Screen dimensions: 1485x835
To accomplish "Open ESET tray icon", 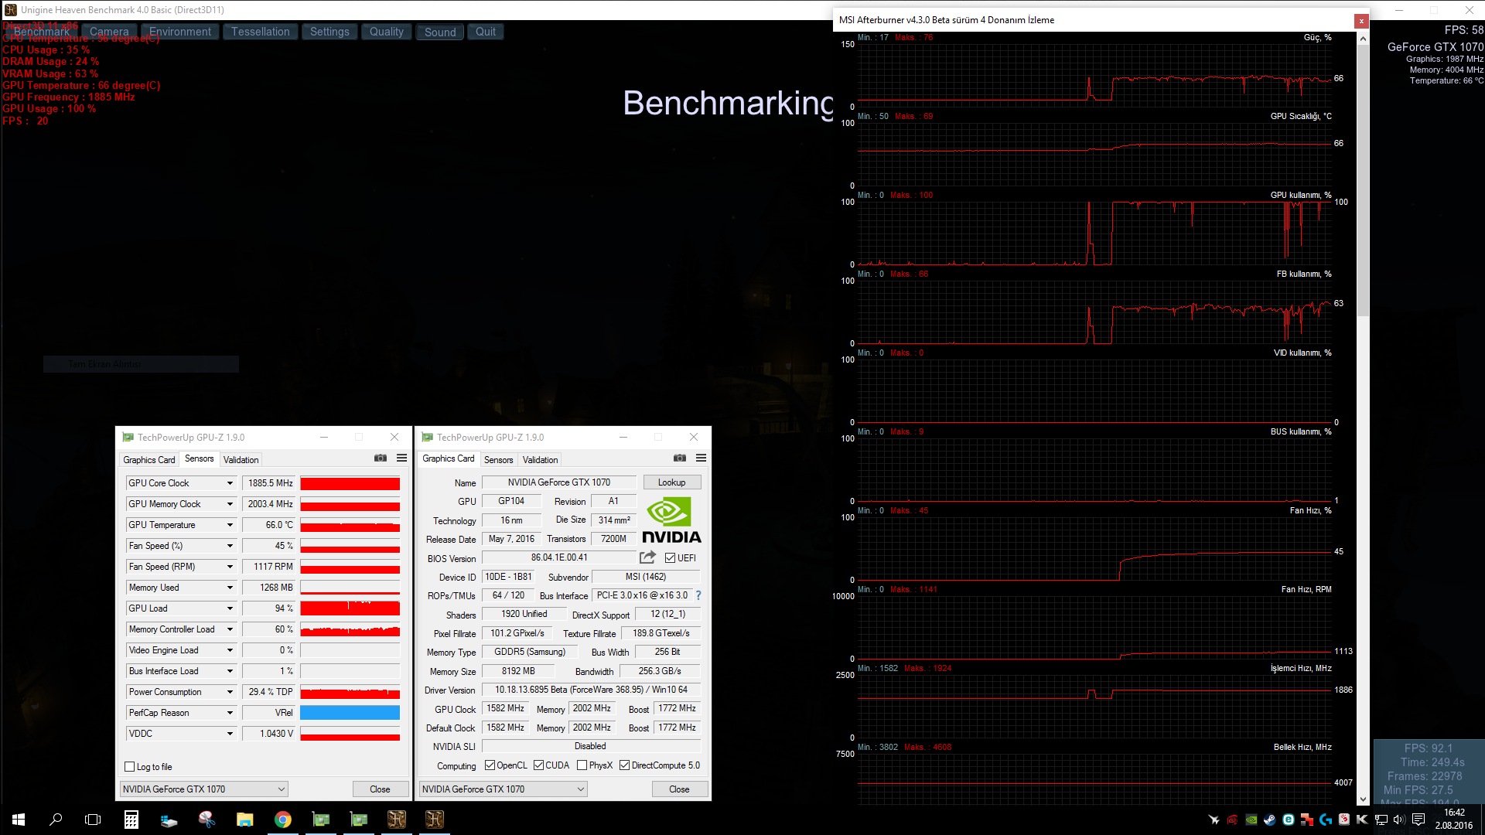I will [1289, 820].
